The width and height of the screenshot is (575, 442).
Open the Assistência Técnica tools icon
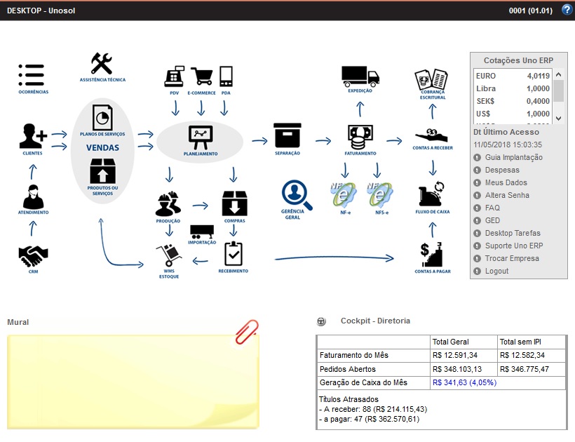tap(102, 64)
